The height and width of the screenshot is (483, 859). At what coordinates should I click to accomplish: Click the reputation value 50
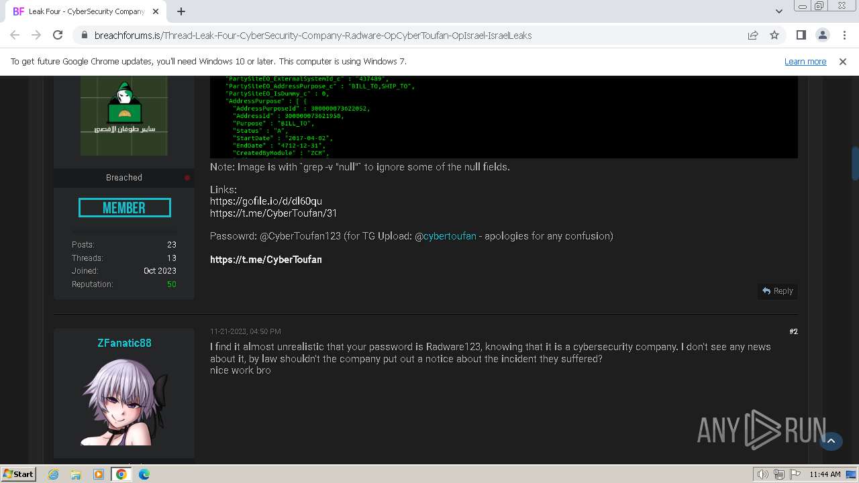click(172, 284)
